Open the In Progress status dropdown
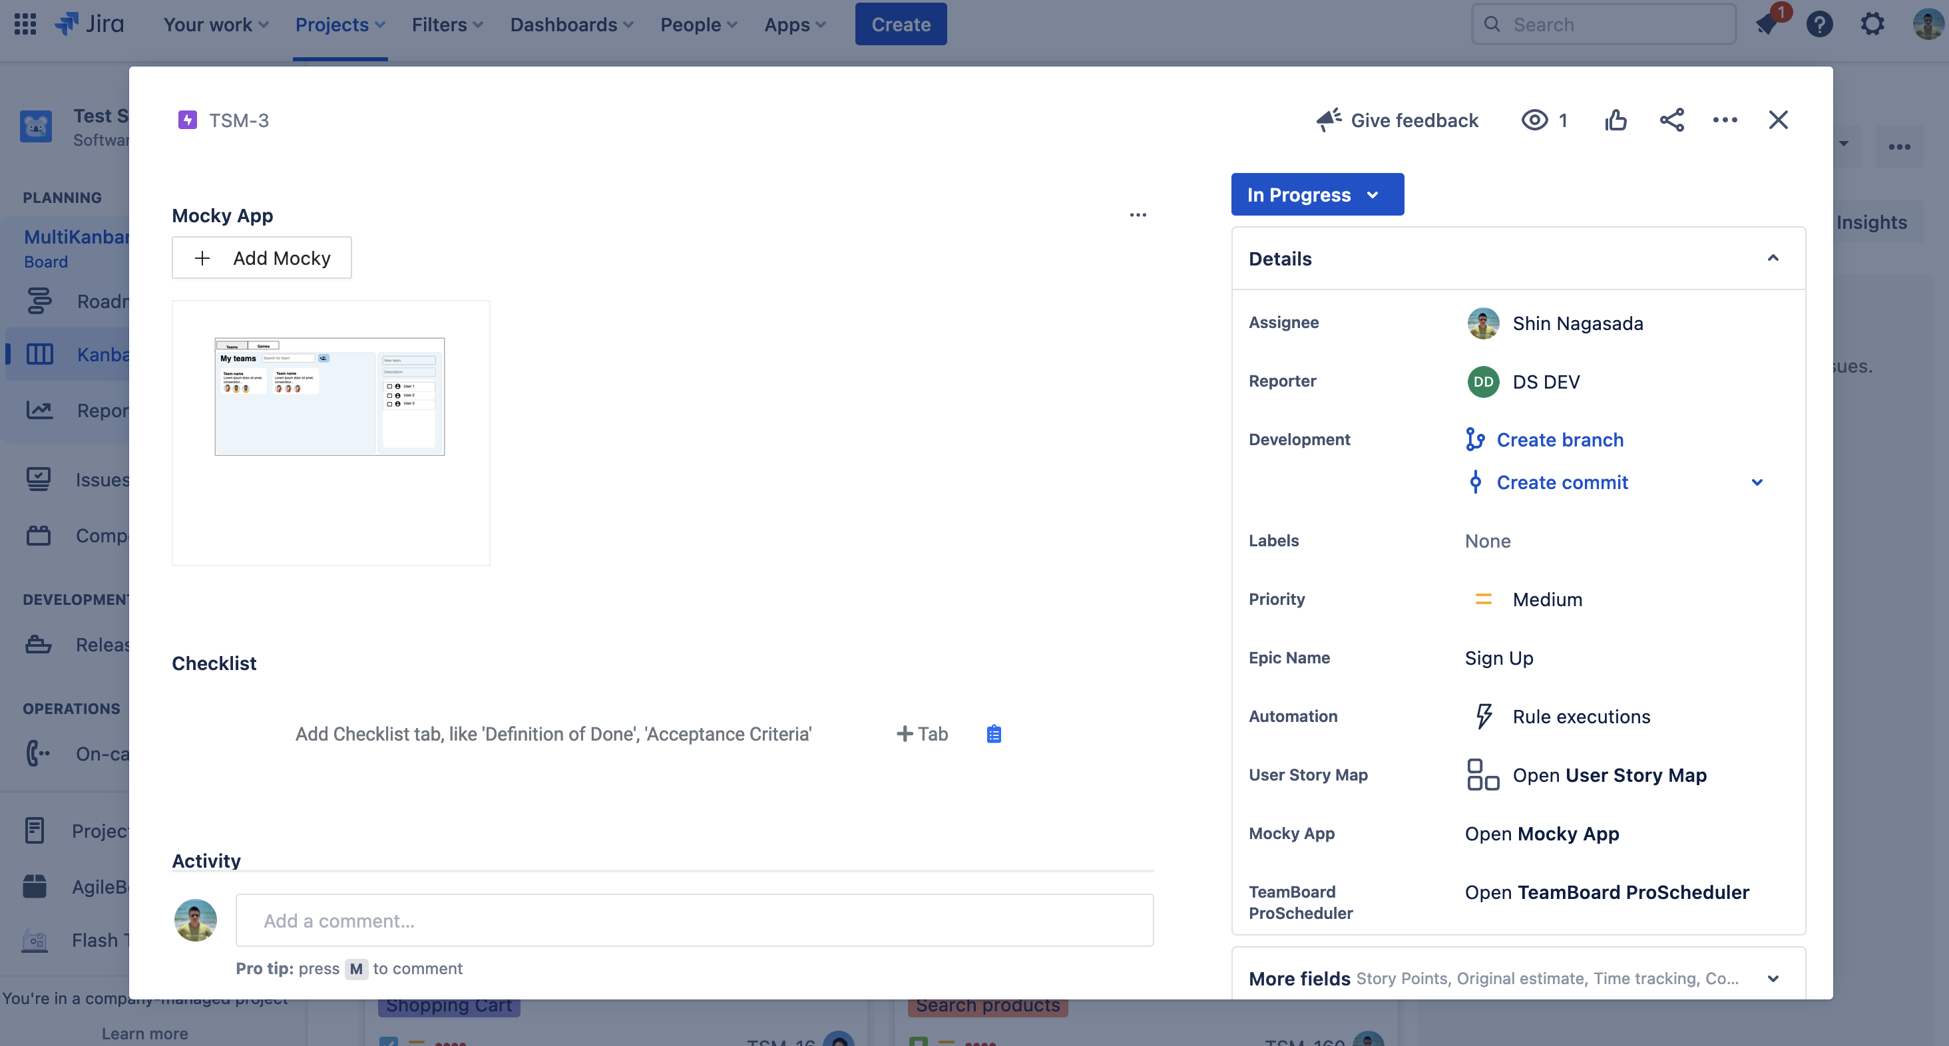The width and height of the screenshot is (1949, 1046). (1317, 194)
